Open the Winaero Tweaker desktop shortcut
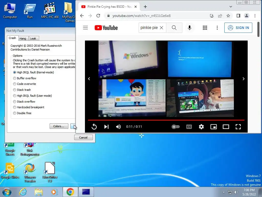The width and height of the screenshot is (262, 197). pos(30,173)
